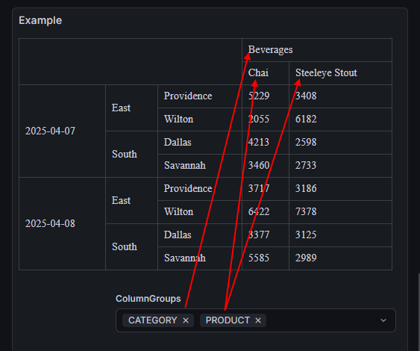Viewport: 420px width, 351px height.
Task: Click the value 6182 cell
Action: (x=340, y=119)
